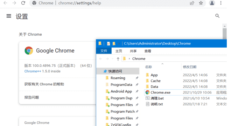Image resolution: width=231 pixels, height=126 pixels.
Task: Open the recent locations dropdown chevron
Action: pos(113,59)
